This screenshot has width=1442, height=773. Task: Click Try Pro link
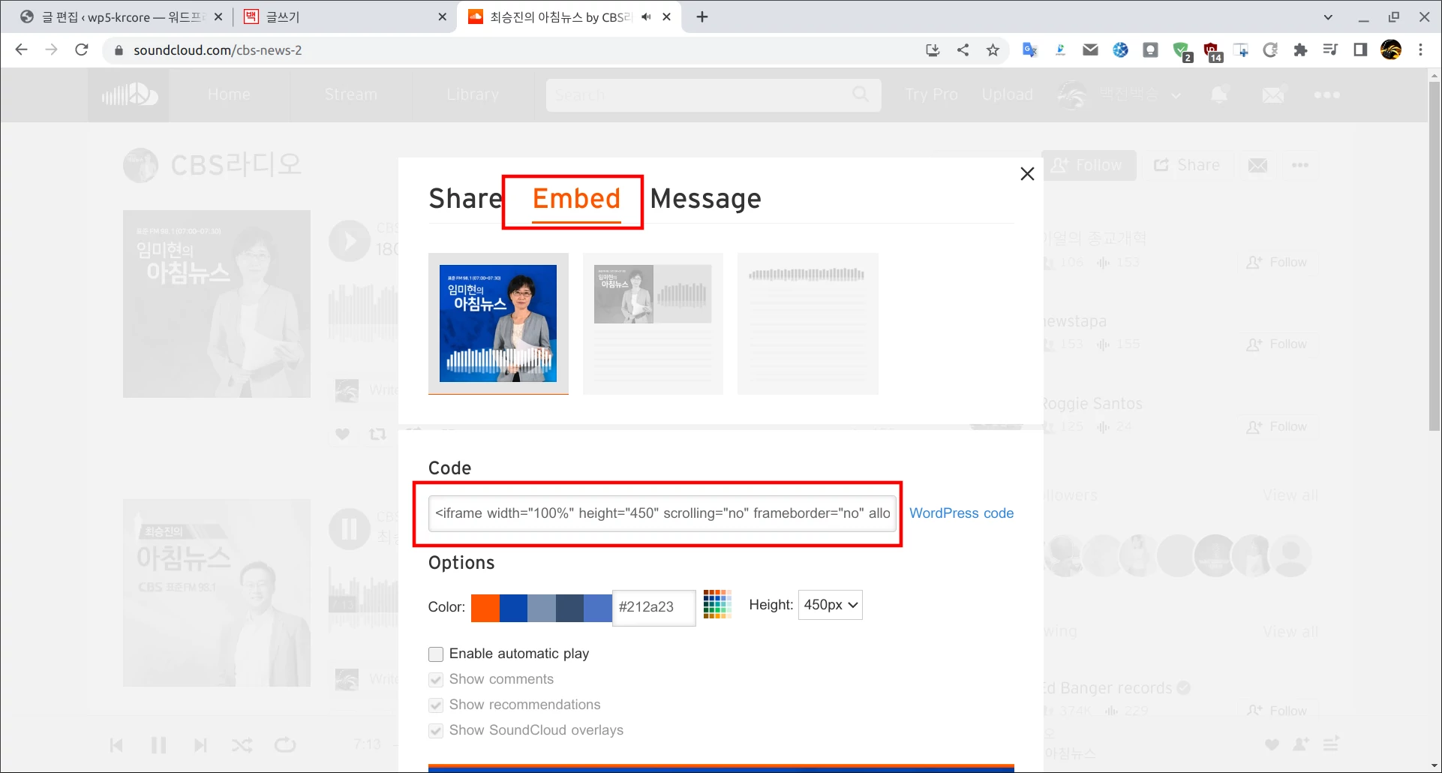(x=931, y=95)
